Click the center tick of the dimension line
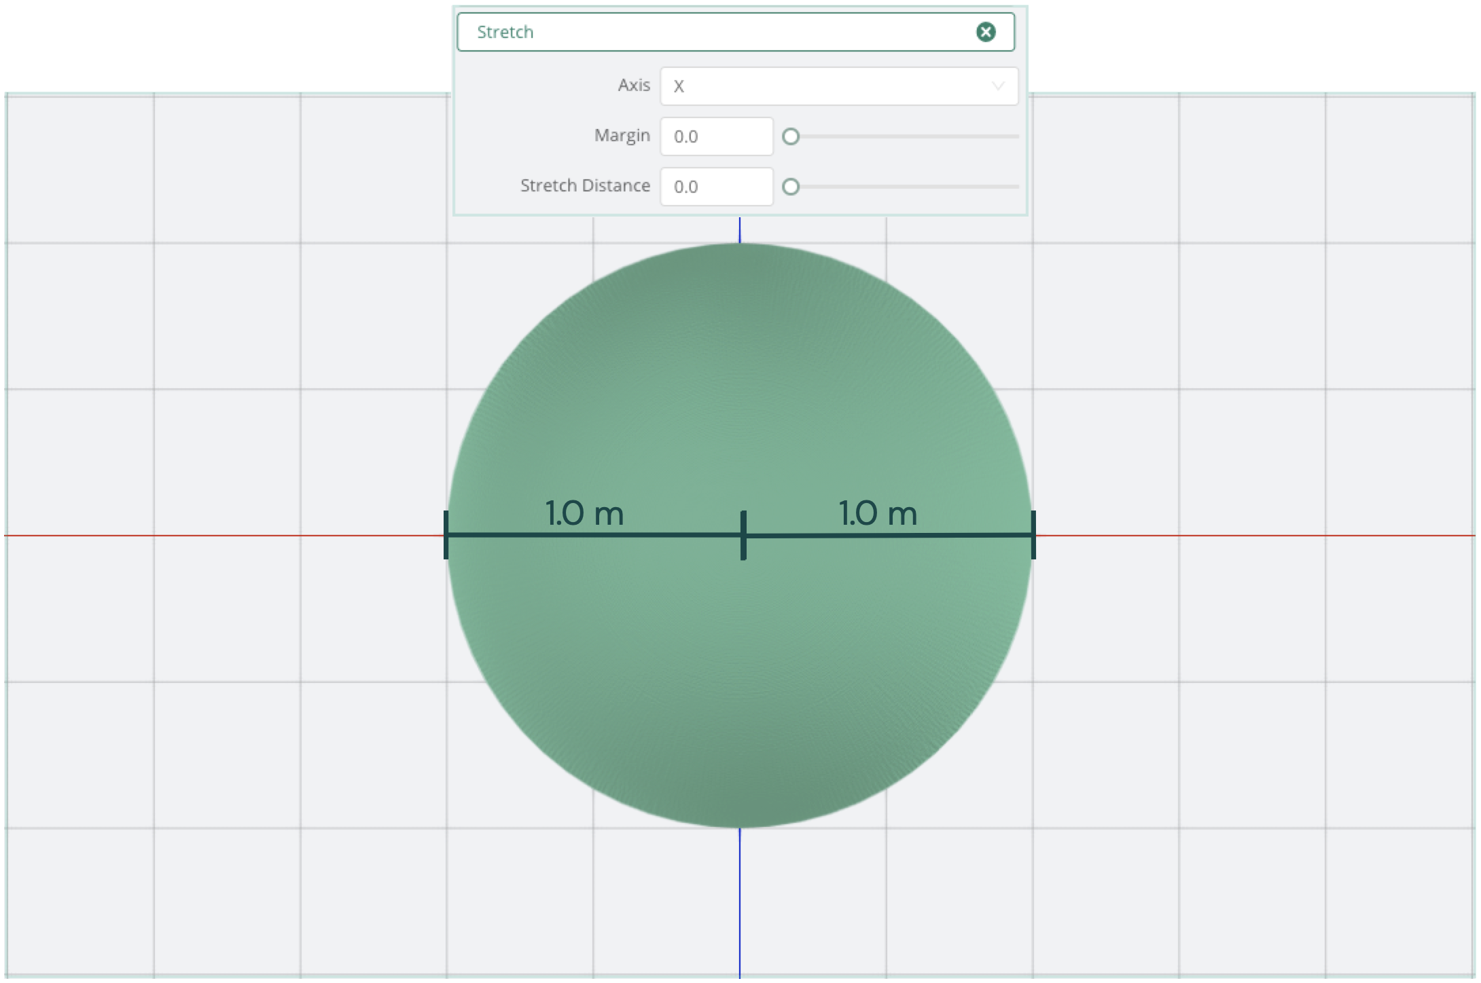 (743, 536)
